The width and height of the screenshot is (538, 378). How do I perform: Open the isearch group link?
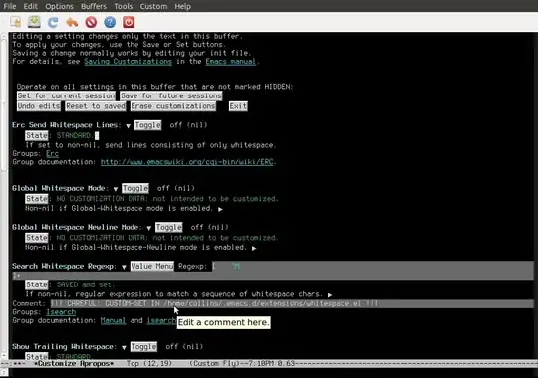click(61, 312)
